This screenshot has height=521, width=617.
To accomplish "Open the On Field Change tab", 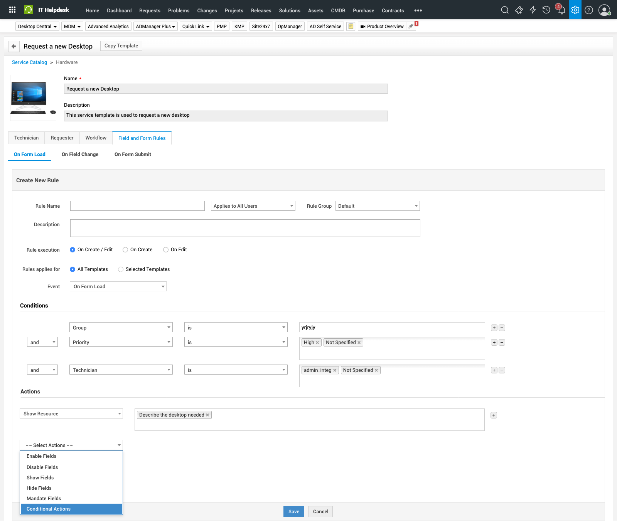I will click(x=80, y=154).
